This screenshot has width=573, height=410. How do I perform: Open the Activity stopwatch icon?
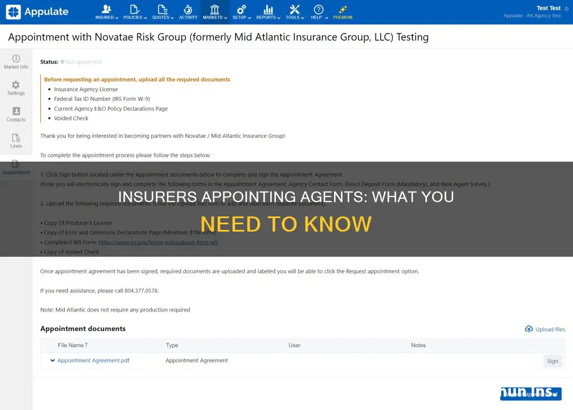188,9
